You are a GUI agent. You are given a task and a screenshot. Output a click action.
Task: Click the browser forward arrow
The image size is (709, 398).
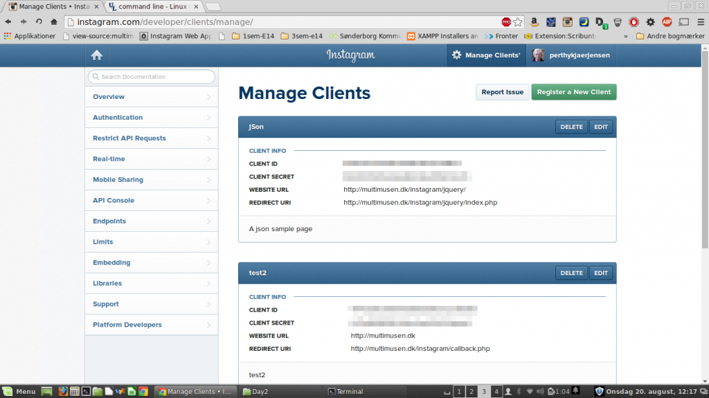tap(24, 21)
